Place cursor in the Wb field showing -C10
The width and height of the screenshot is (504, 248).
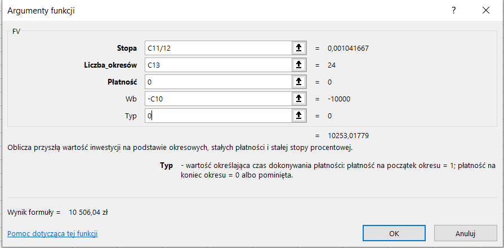pyautogui.click(x=218, y=99)
